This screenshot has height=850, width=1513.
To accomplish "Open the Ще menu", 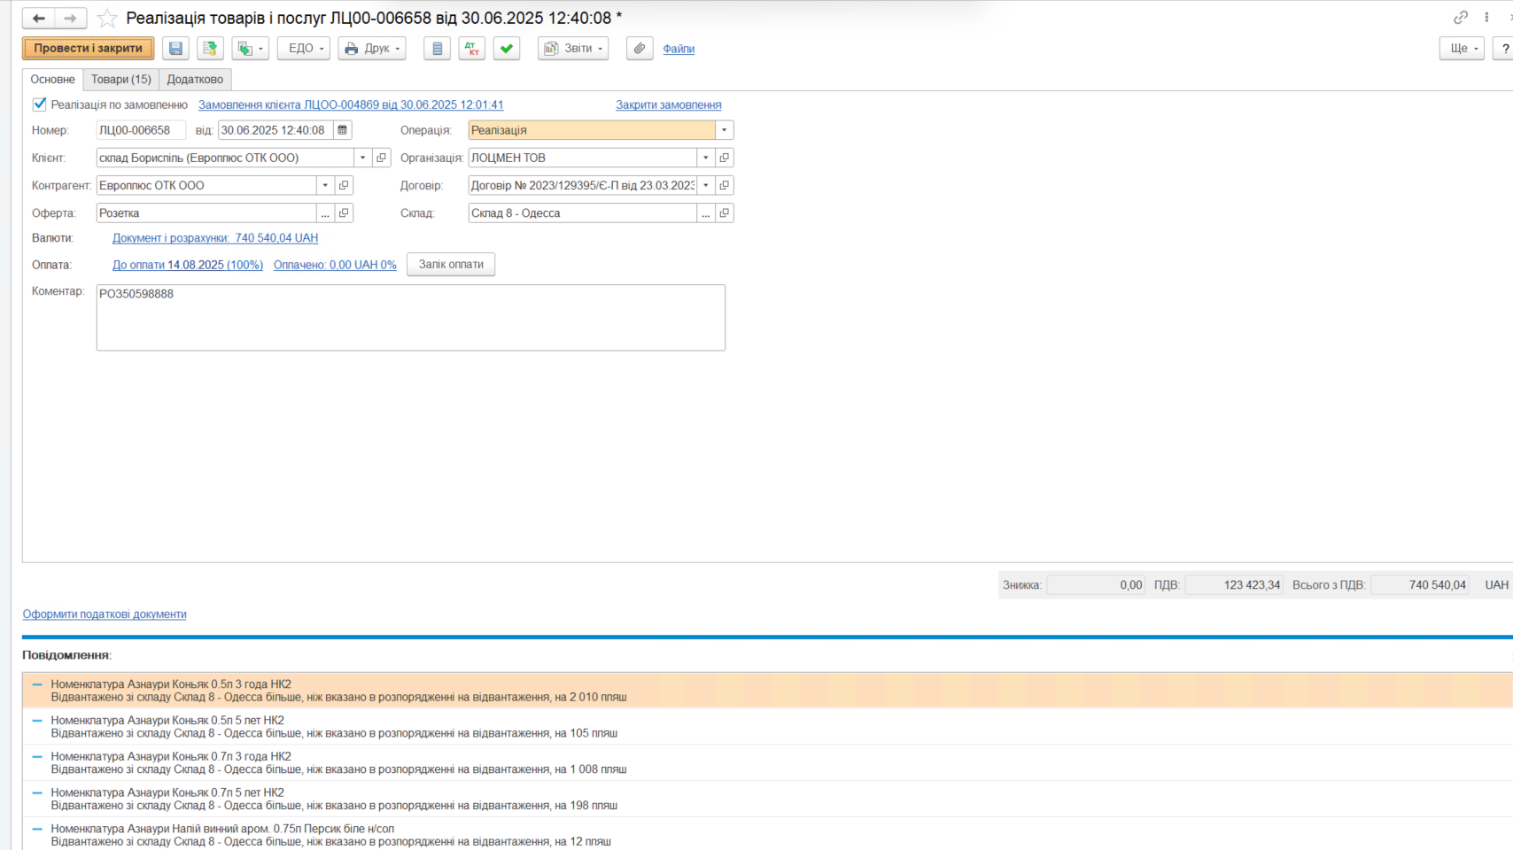I will (x=1462, y=49).
